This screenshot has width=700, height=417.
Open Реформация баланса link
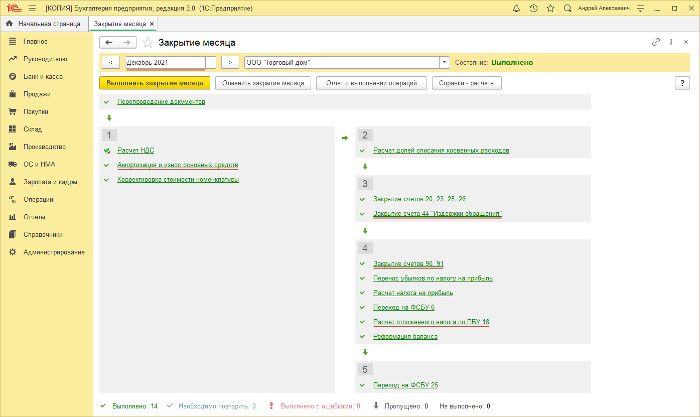coord(405,336)
